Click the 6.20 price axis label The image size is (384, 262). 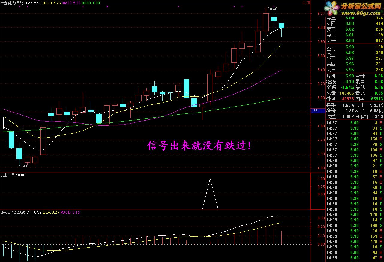click(321, 14)
